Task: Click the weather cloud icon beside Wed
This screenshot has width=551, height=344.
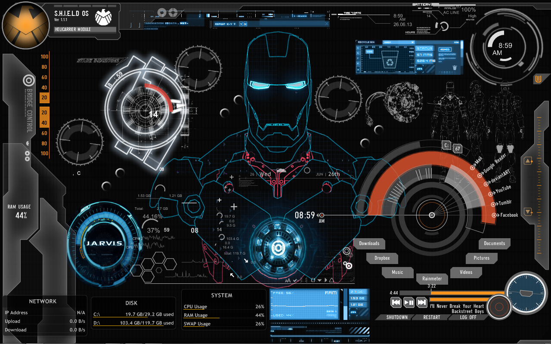Action: click(281, 171)
